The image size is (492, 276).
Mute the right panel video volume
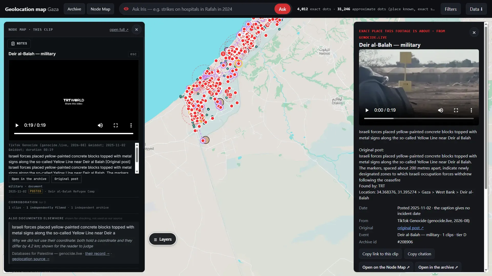(440, 110)
